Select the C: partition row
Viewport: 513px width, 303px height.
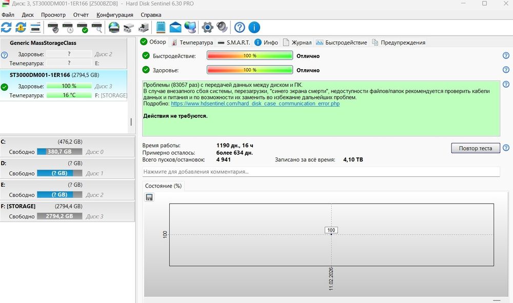(67, 147)
